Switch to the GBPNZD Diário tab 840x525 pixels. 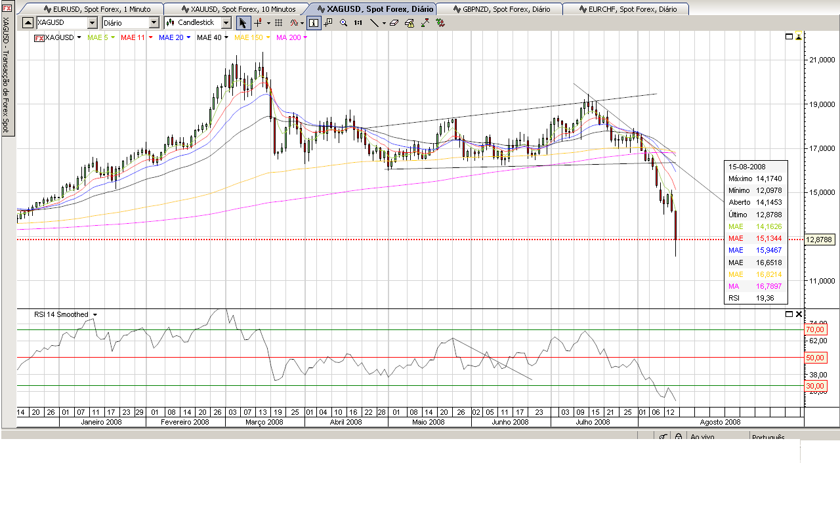(499, 9)
